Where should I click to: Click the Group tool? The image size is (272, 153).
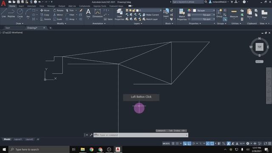click(219, 13)
